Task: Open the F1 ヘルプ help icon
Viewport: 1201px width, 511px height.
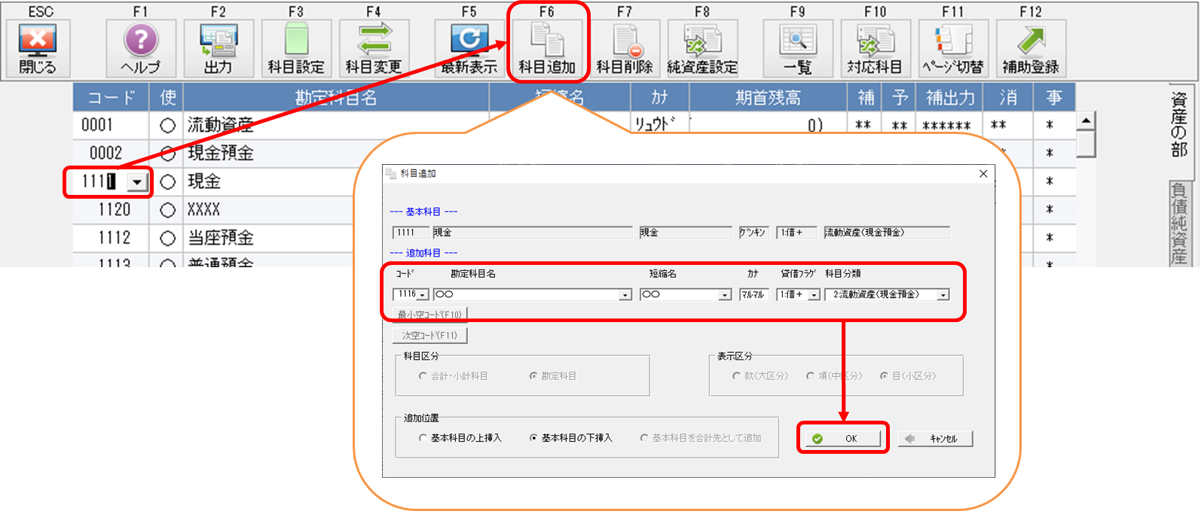Action: (141, 48)
